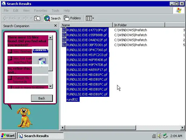Sort results by Name column header

[x=87, y=25]
